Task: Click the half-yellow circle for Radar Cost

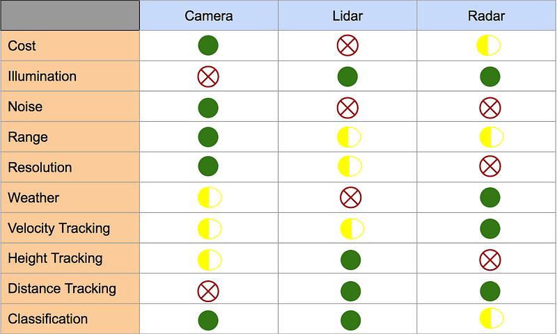Action: (489, 45)
